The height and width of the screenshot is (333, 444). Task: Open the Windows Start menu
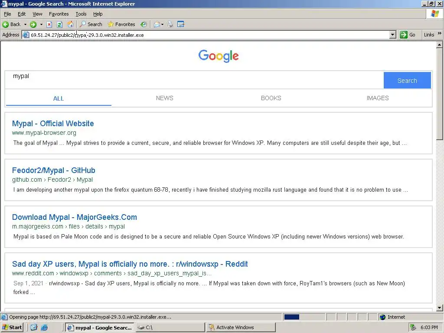(12, 327)
